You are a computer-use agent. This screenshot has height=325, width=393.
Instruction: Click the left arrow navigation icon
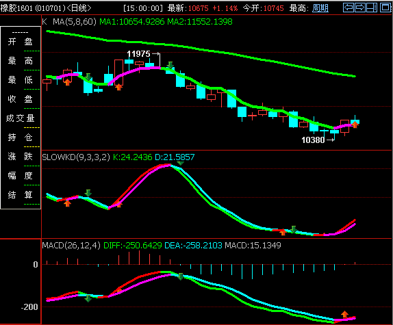coord(348,8)
